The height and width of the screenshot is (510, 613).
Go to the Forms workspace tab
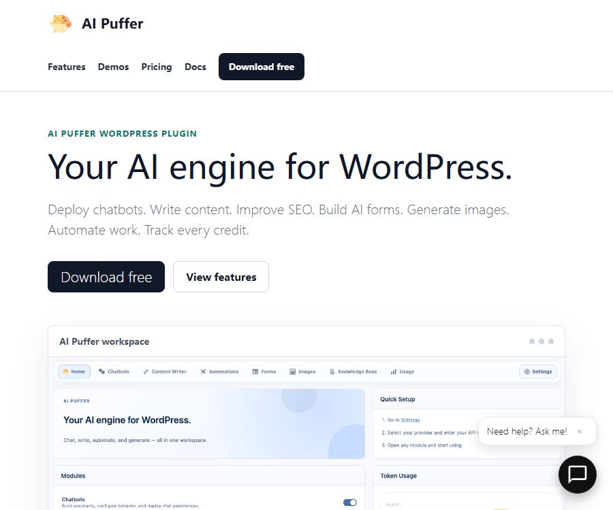264,371
